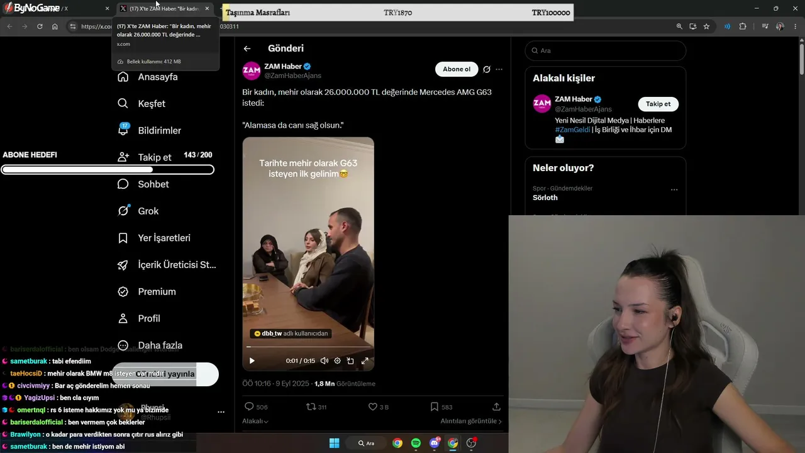Click the Sörloth trend more options dots
The width and height of the screenshot is (805, 453).
(674, 189)
